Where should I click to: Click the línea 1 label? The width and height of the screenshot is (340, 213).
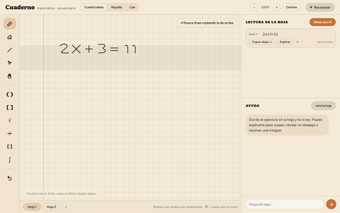253,34
